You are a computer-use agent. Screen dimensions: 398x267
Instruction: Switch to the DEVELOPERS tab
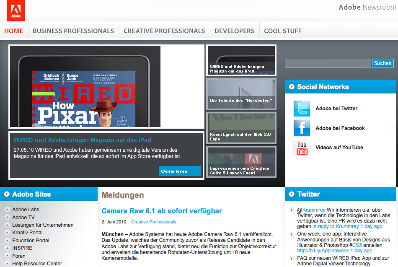tap(235, 31)
